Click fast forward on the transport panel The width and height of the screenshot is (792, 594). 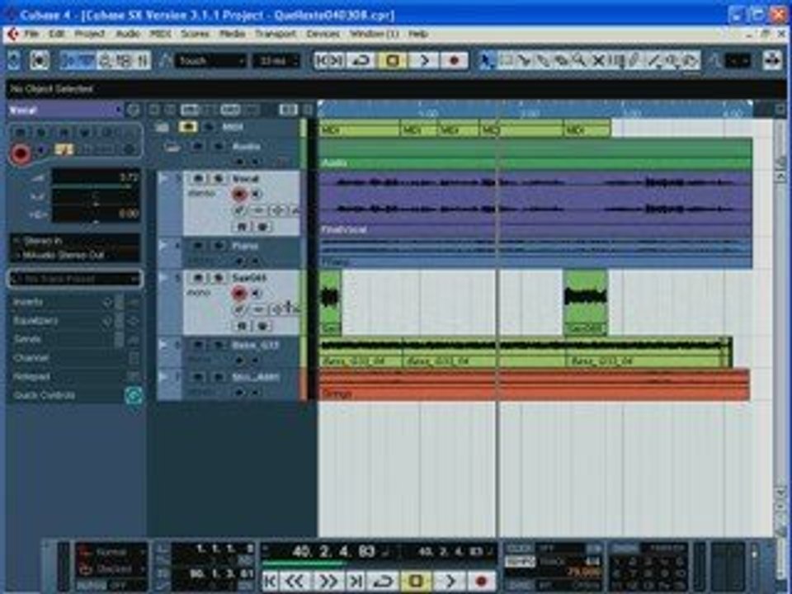(328, 582)
